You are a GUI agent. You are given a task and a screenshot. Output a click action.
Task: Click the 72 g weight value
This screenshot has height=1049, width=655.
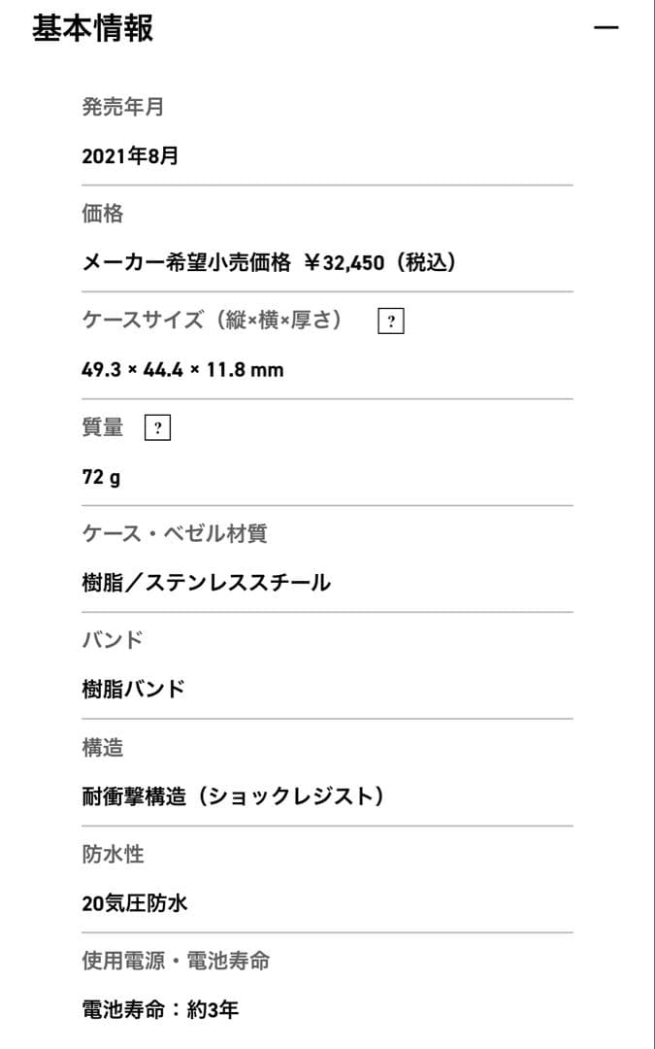pyautogui.click(x=102, y=477)
